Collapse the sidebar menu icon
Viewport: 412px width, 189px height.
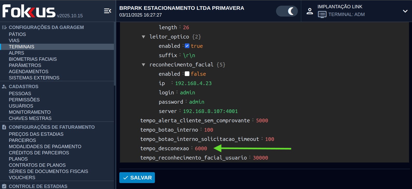point(107,11)
